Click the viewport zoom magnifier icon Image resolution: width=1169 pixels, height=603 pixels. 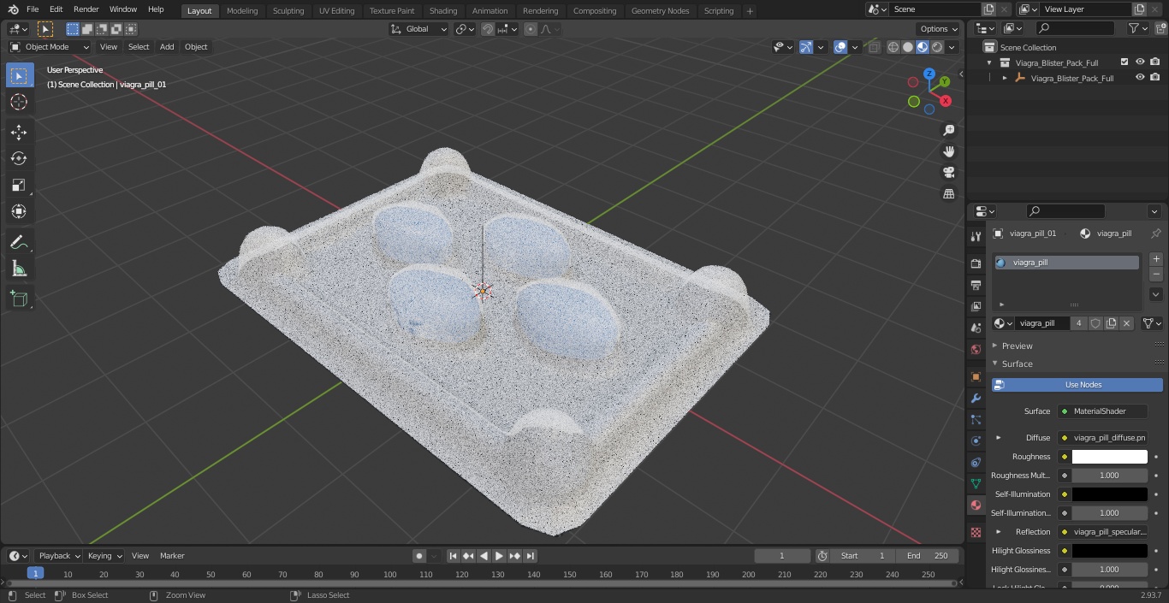[948, 130]
